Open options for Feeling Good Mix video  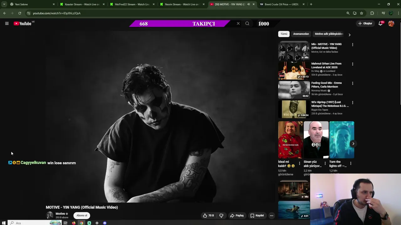coord(352,83)
